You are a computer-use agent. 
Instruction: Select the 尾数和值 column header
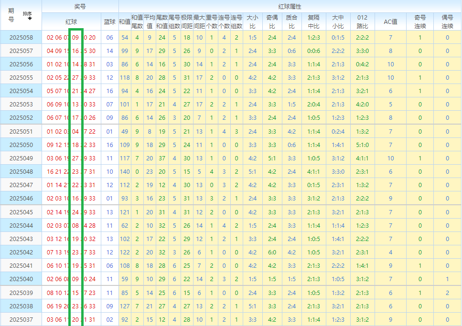pyautogui.click(x=162, y=21)
